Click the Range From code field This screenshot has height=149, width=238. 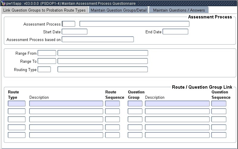pos(47,53)
